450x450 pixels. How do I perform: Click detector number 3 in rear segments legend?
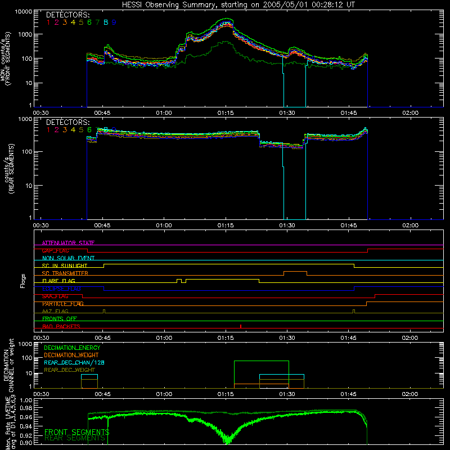pyautogui.click(x=65, y=130)
